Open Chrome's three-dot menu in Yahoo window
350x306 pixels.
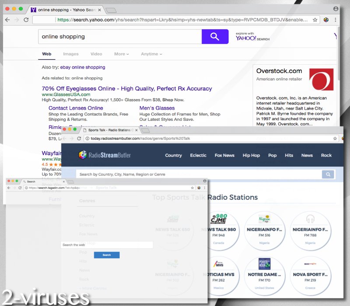336,20
